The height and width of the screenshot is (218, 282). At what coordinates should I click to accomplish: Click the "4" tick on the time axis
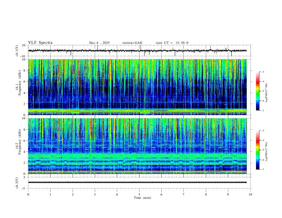pos(117,194)
